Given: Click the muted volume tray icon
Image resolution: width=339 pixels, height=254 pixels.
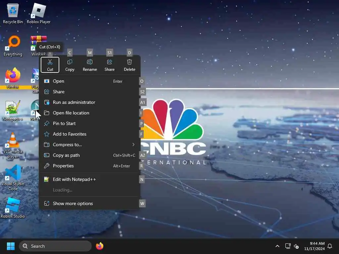Looking at the screenshot, I should coord(296,246).
